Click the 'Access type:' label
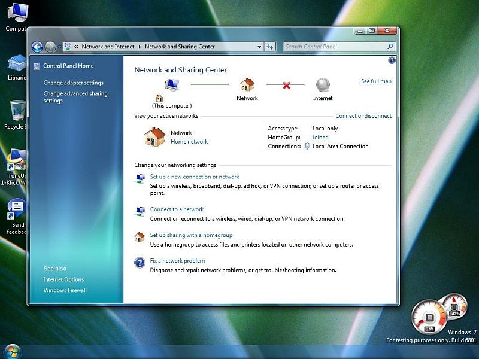Screen dimensions: 479x359 tap(283, 129)
